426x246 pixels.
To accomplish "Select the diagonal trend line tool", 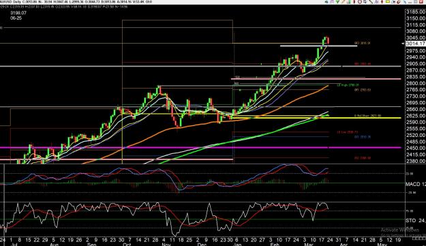I will click(x=371, y=1).
